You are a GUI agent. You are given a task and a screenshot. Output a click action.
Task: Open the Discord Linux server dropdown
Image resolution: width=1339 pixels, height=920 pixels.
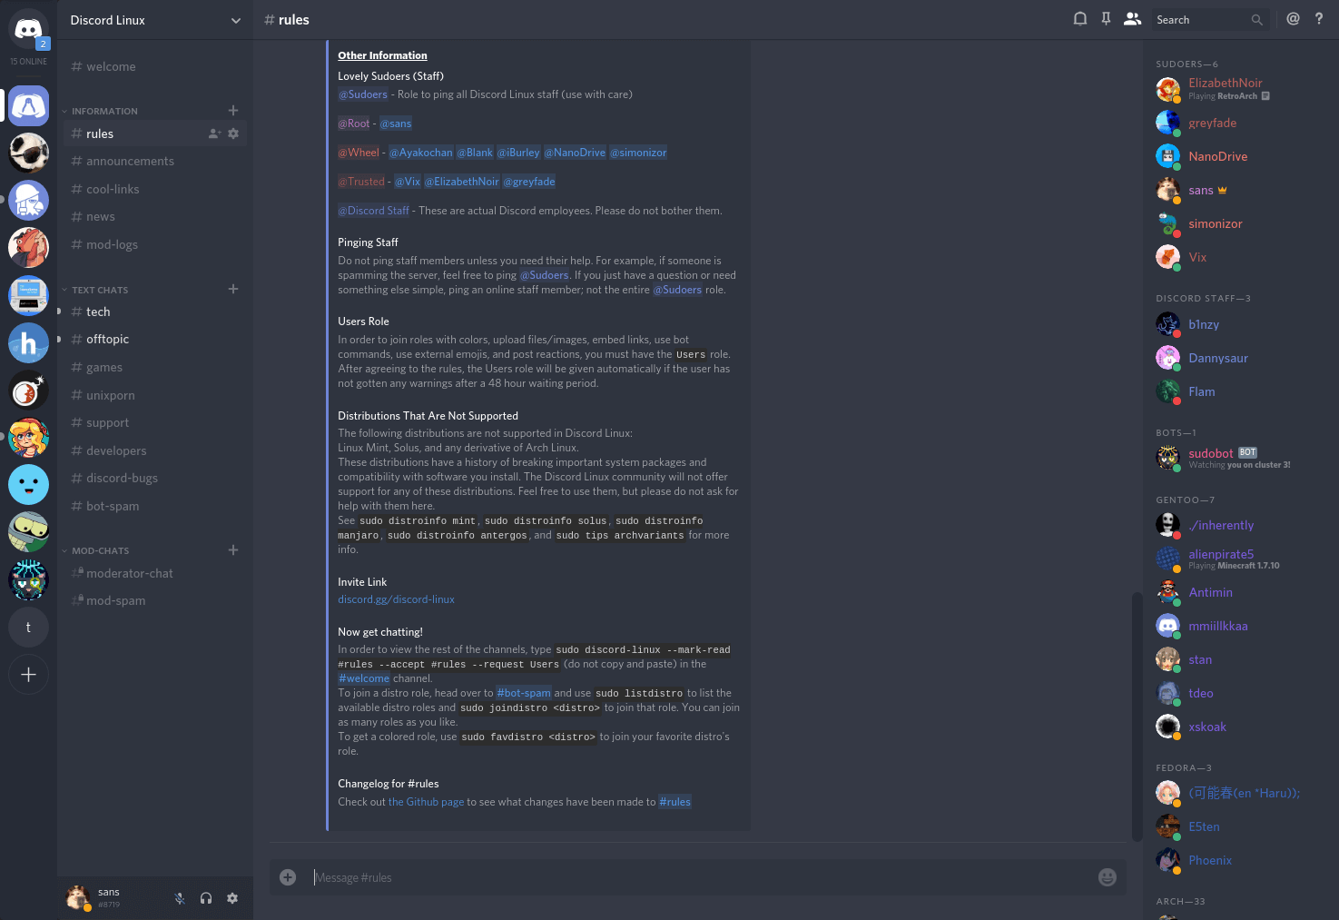tap(154, 19)
